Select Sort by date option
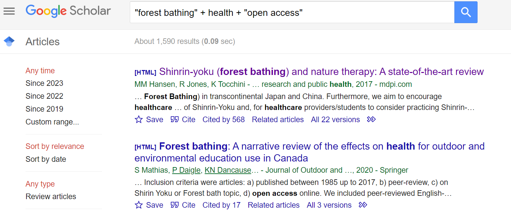The image size is (511, 212). click(x=46, y=159)
